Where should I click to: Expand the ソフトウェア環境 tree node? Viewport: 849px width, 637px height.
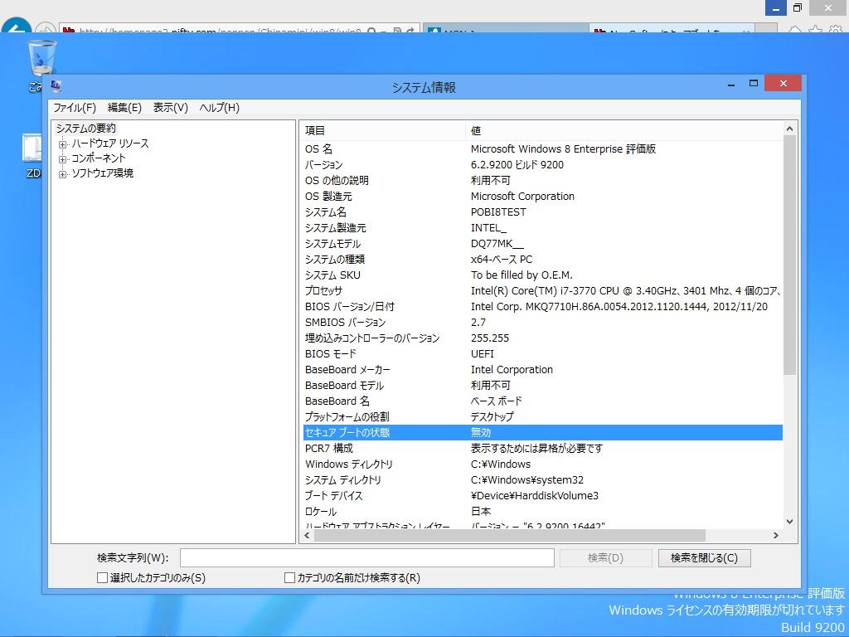tap(63, 174)
